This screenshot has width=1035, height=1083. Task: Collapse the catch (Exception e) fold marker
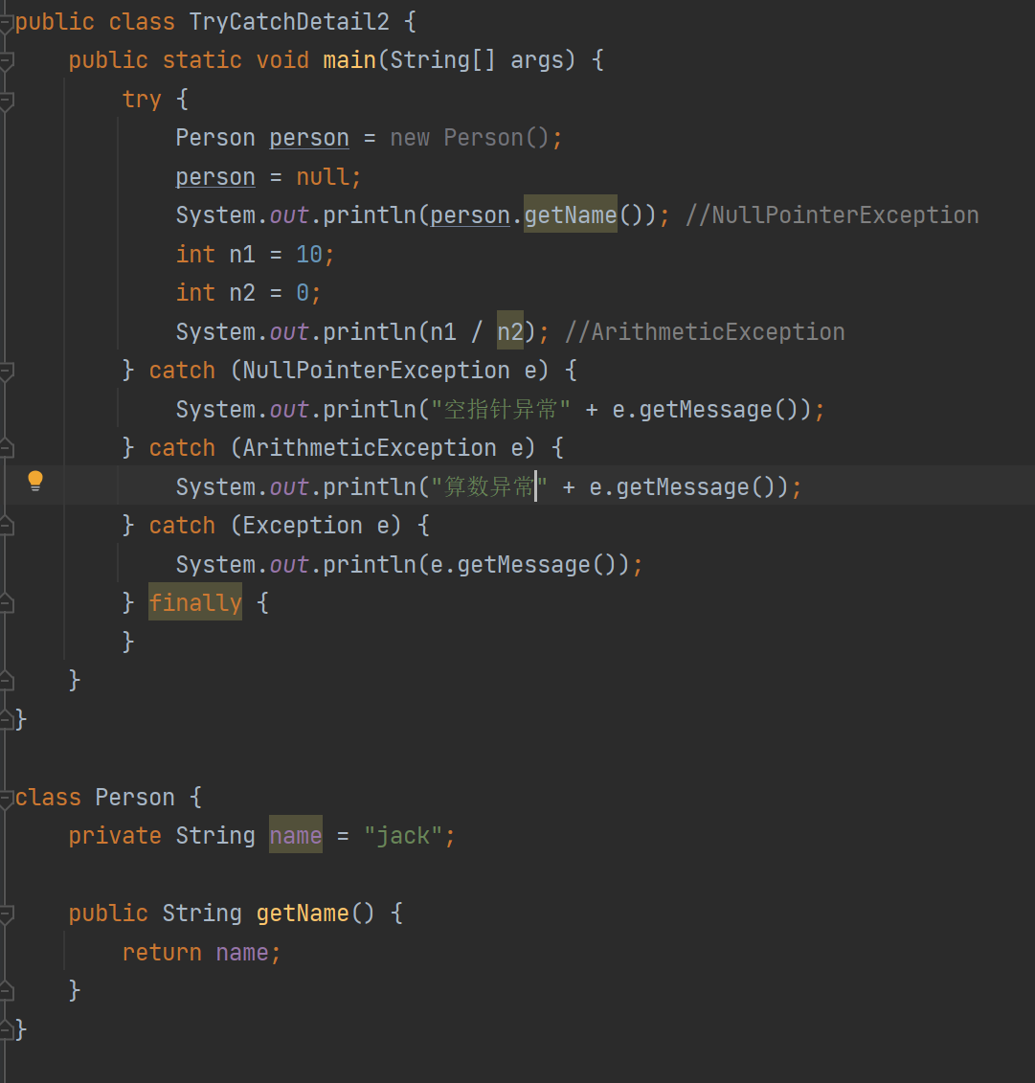pyautogui.click(x=6, y=527)
